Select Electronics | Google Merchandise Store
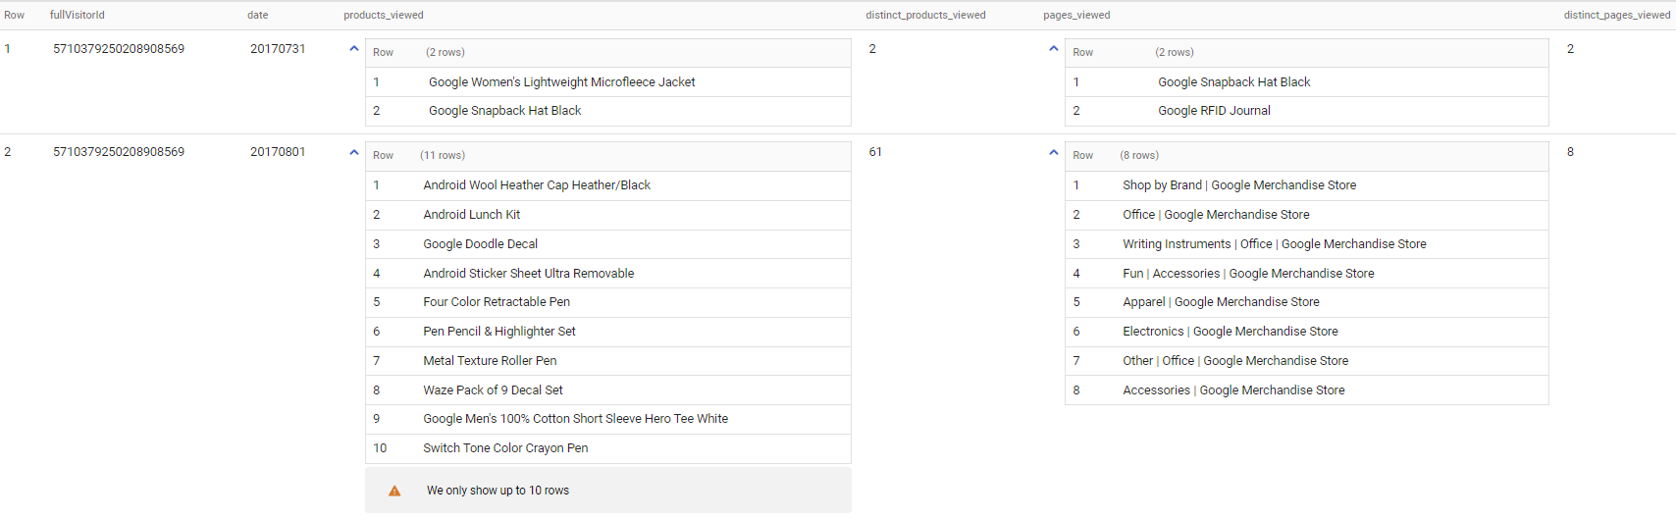Image resolution: width=1676 pixels, height=519 pixels. tap(1231, 332)
